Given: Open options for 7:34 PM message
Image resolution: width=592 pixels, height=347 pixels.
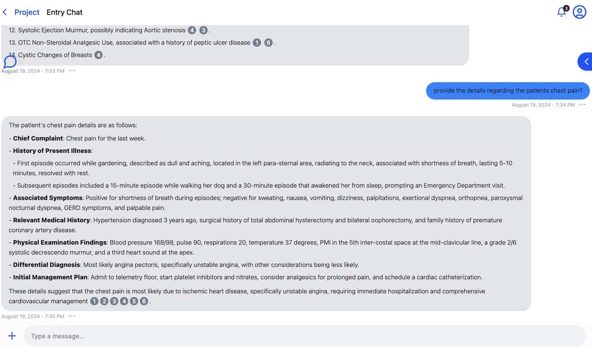Looking at the screenshot, I should 582,105.
